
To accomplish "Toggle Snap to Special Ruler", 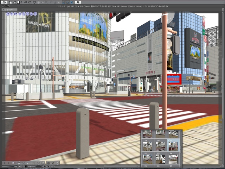I will [67, 2].
